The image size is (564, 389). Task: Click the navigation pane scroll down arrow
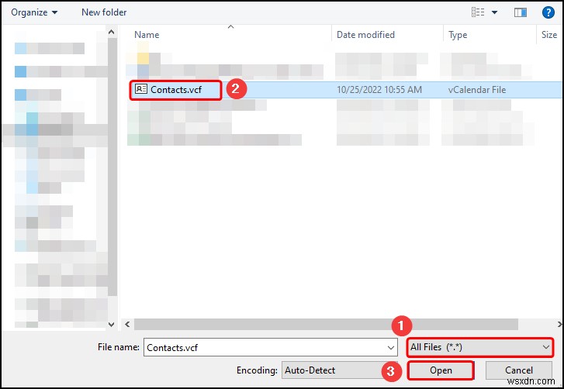coord(112,325)
